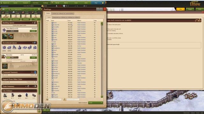The height and width of the screenshot is (114, 204).
Task: Click the Town Hall progress bar
Action: click(x=12, y=31)
